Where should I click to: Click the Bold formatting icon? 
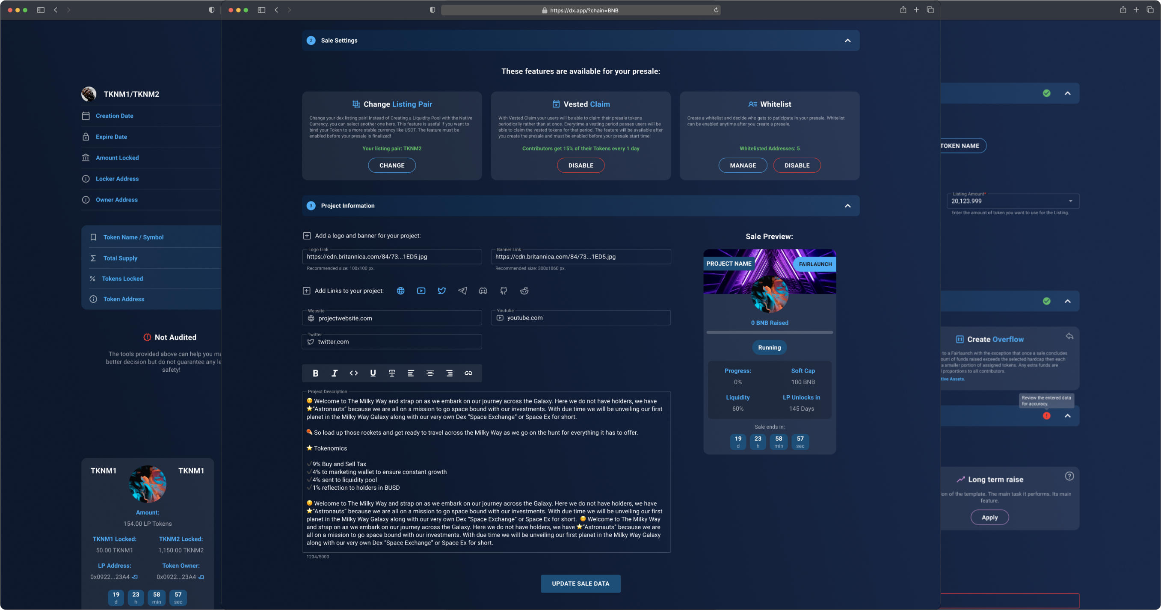point(316,373)
